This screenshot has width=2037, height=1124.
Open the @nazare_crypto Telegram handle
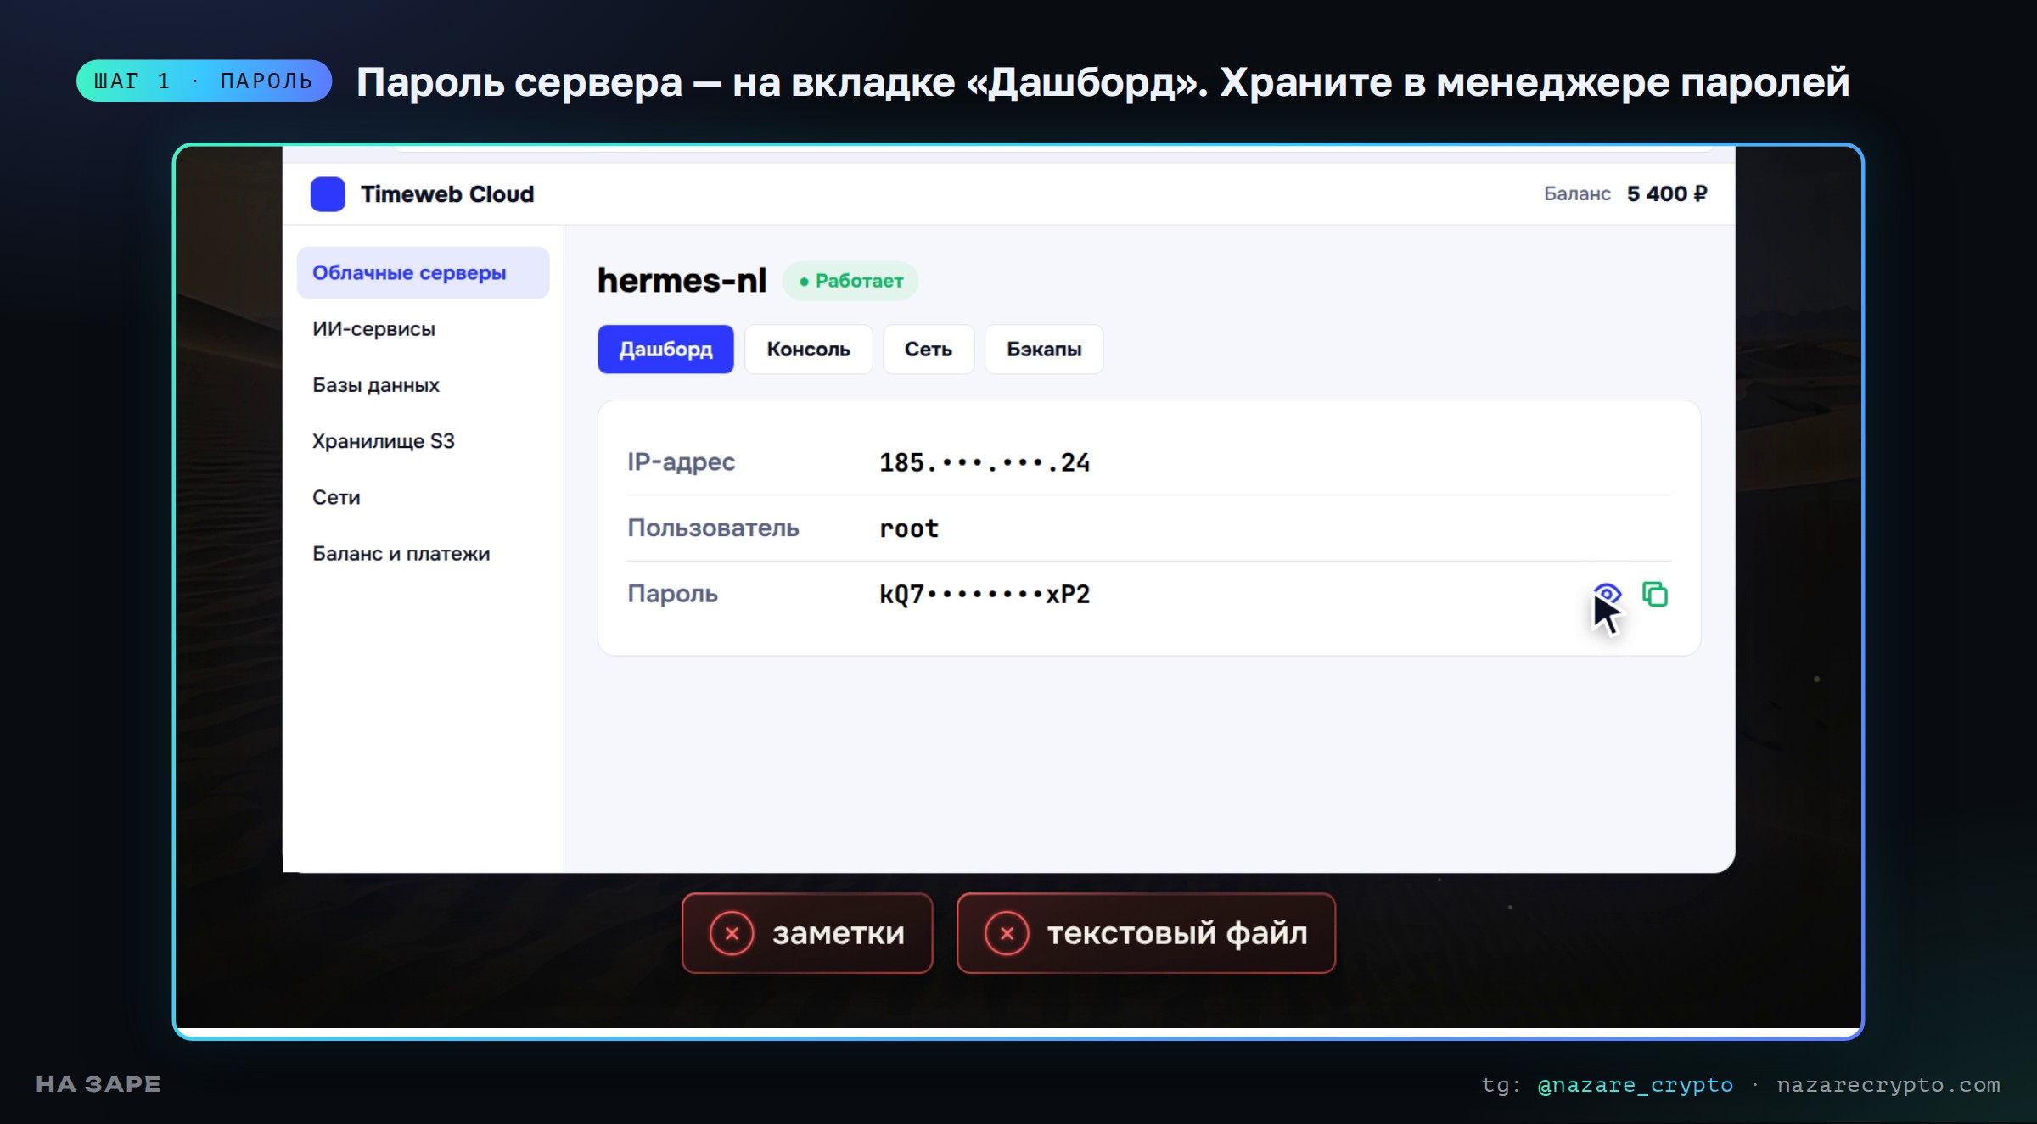coord(1635,1085)
